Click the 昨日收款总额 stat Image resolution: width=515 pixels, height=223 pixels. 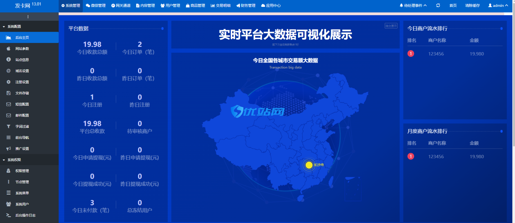tap(92, 74)
